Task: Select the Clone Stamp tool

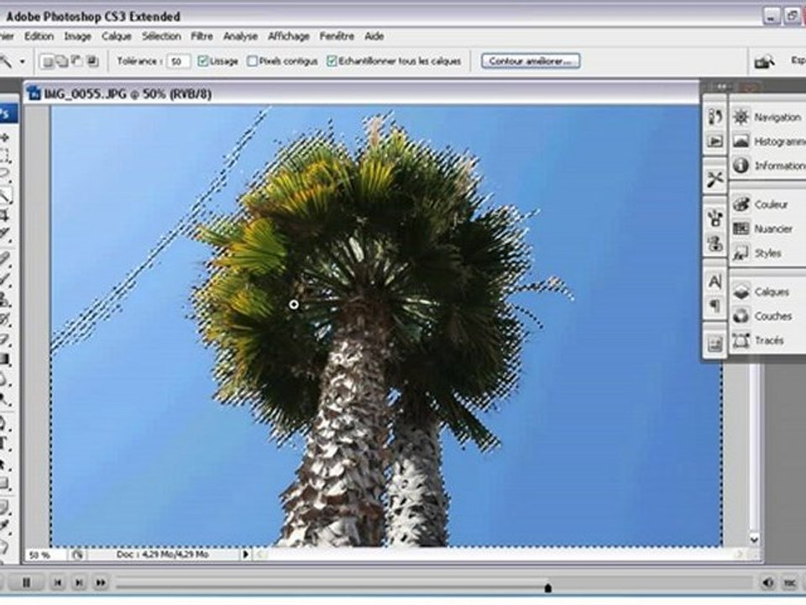Action: pos(5,299)
